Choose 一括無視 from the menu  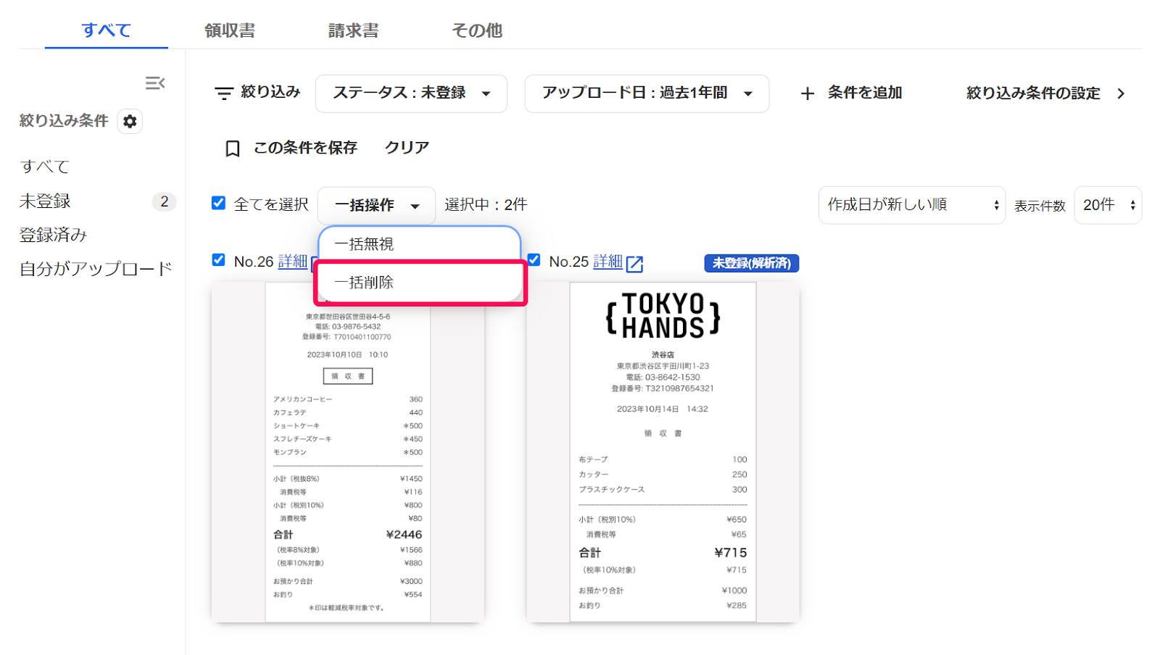click(420, 244)
